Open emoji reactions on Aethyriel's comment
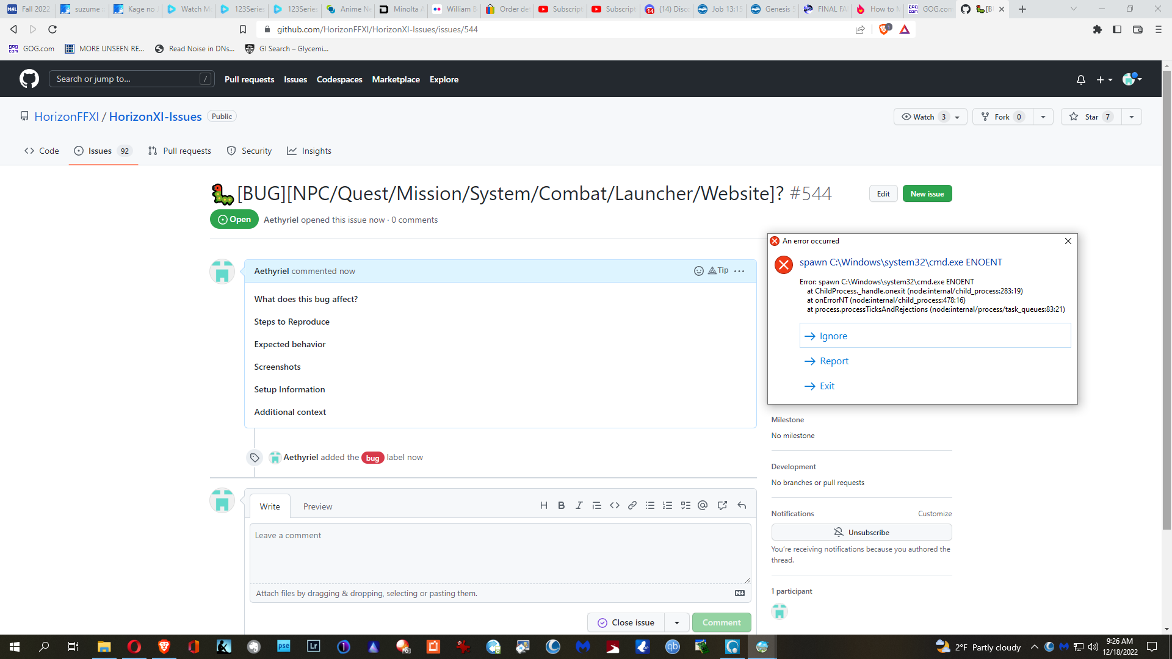Image resolution: width=1172 pixels, height=659 pixels. click(x=698, y=270)
